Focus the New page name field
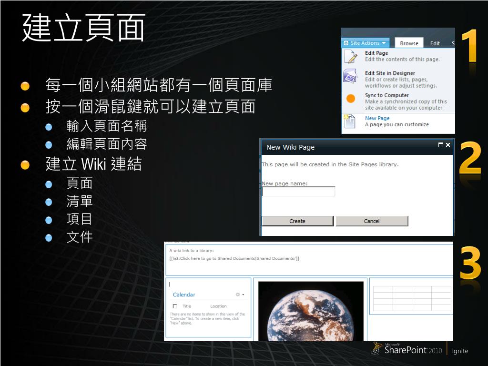 coord(298,192)
